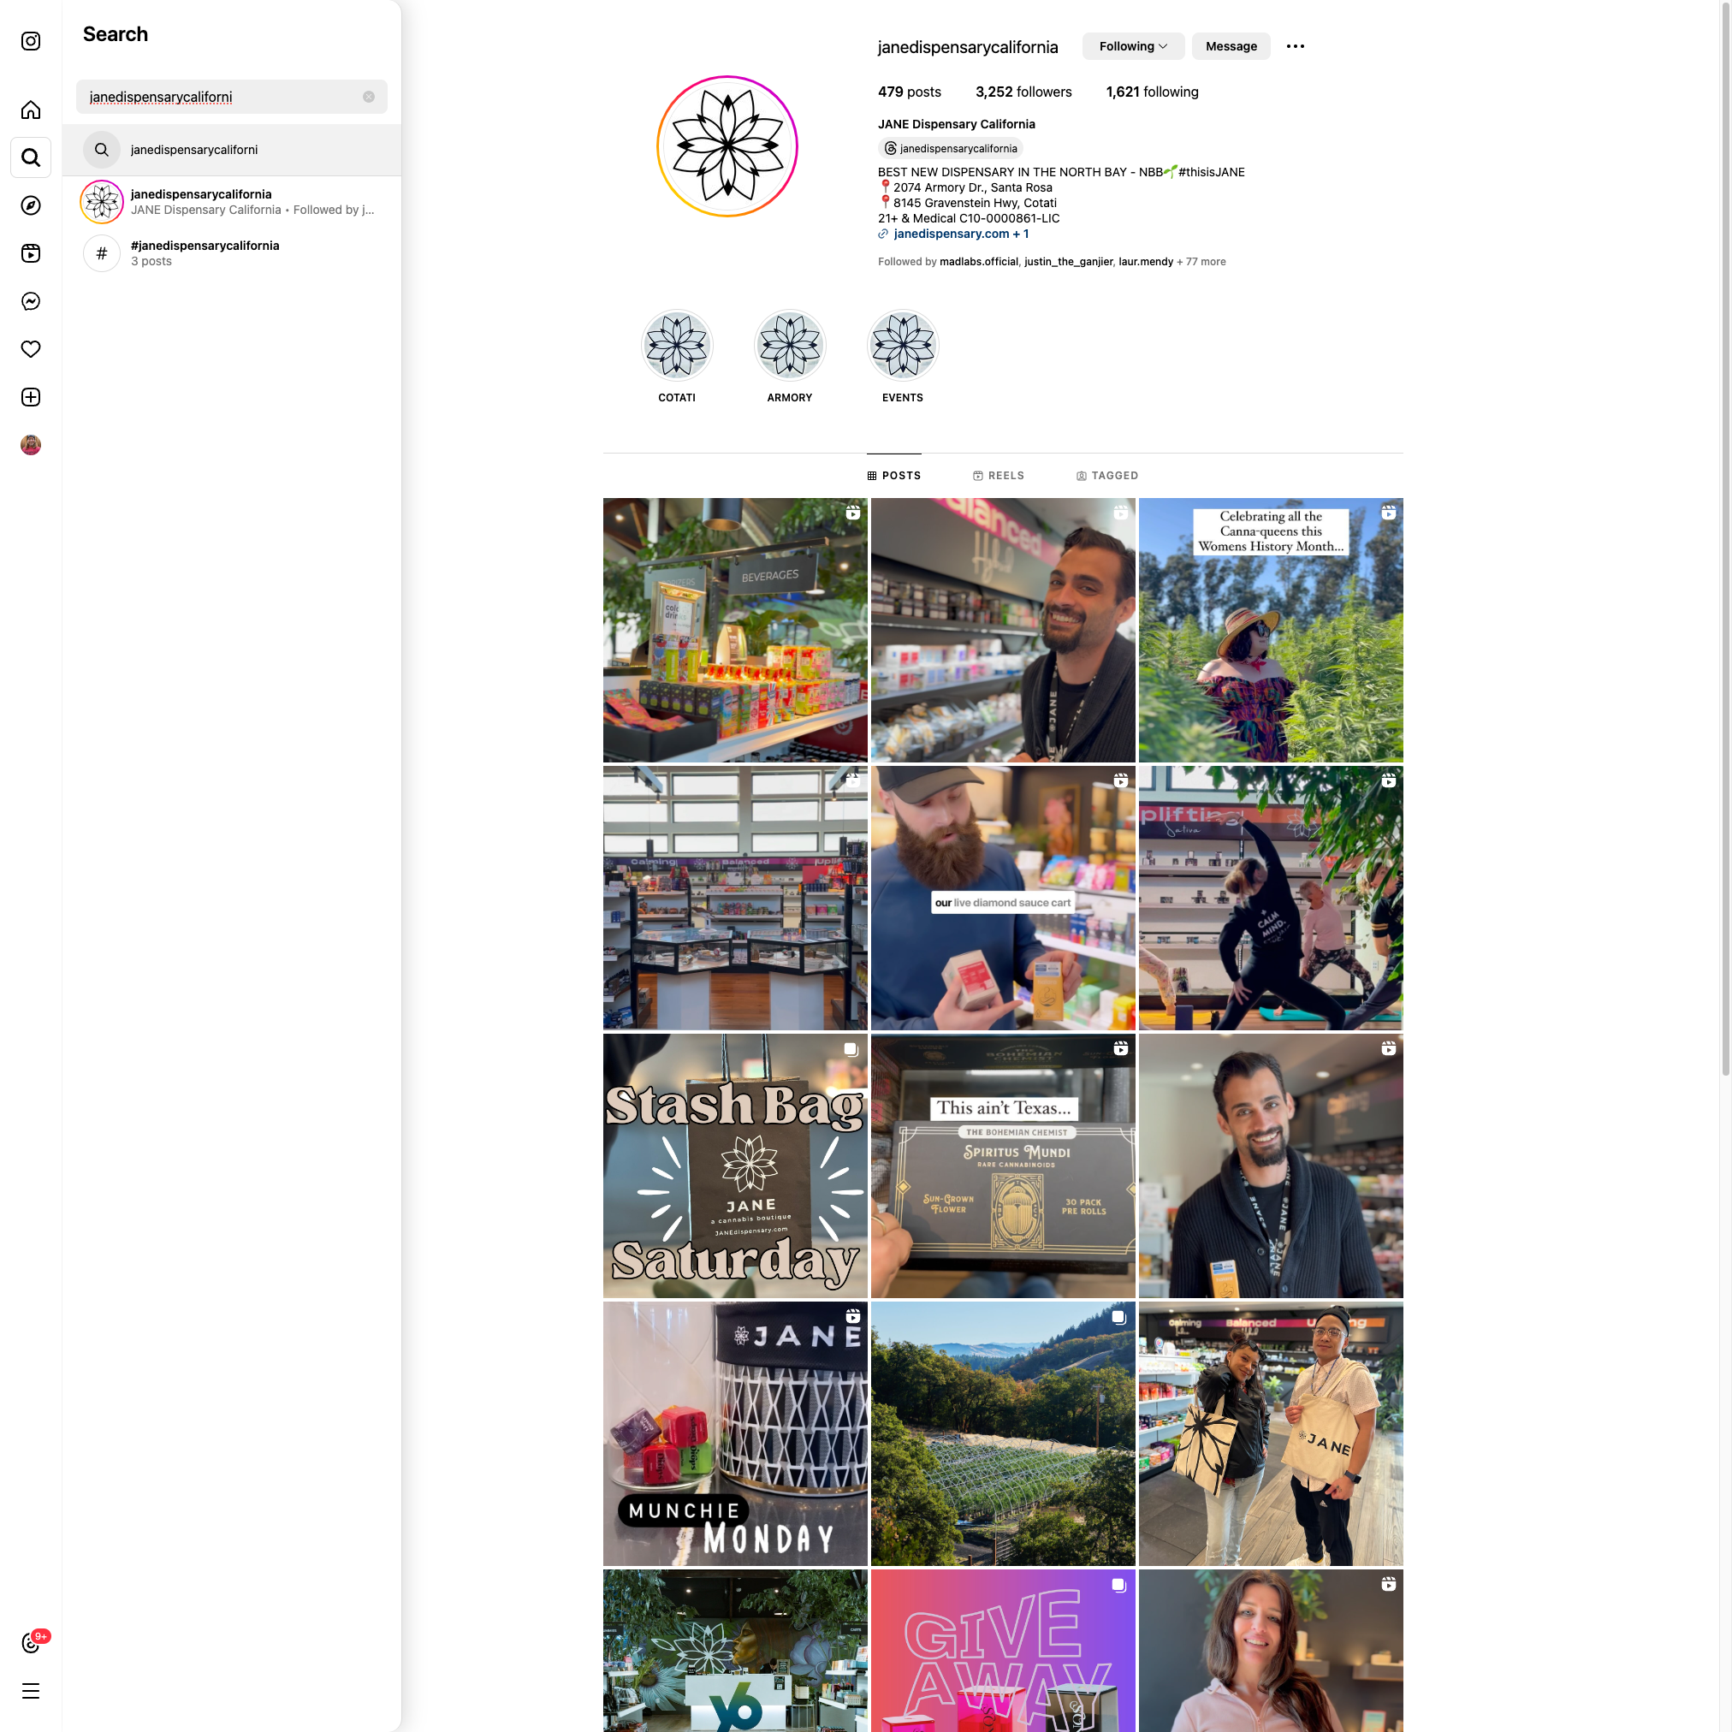The image size is (1732, 1732).
Task: Open the 3,252 followers list
Action: pyautogui.click(x=1023, y=92)
